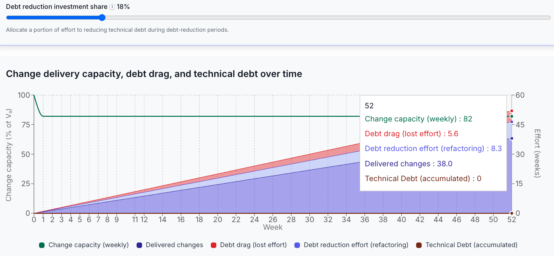The image size is (554, 256).
Task: Click the chart title above the graph
Action: click(x=154, y=74)
